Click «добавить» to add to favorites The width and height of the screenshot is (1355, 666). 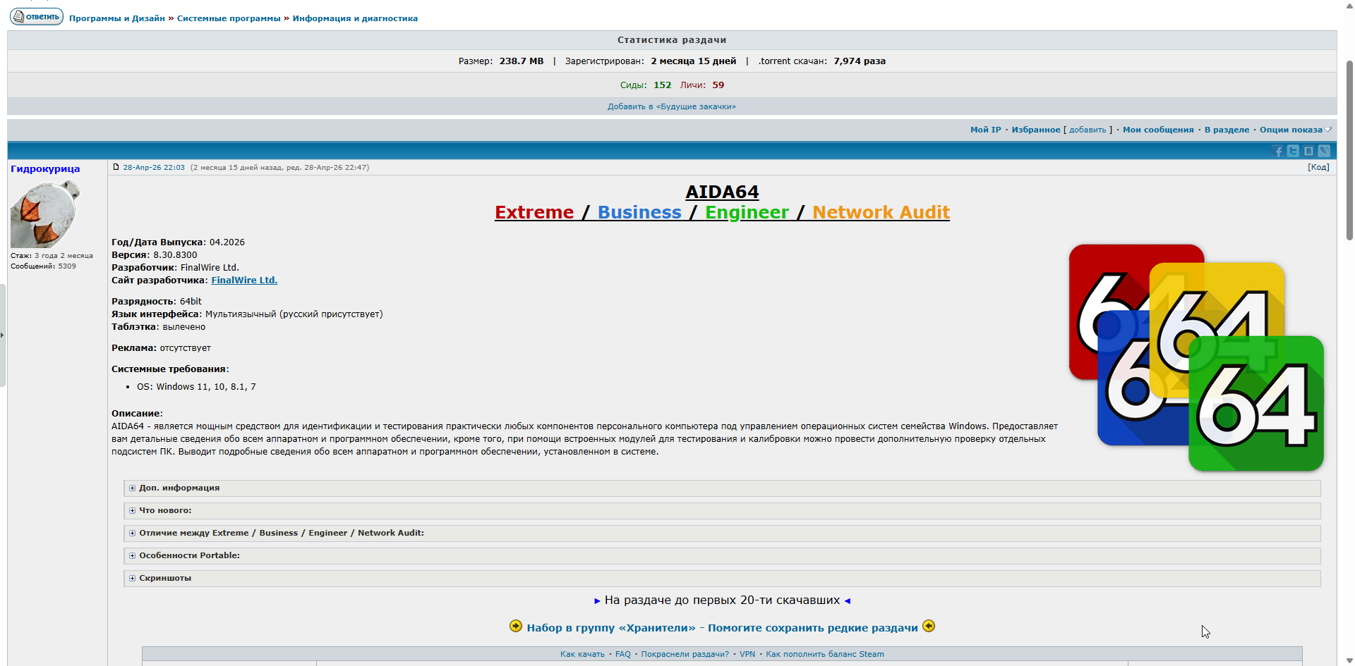click(1088, 130)
